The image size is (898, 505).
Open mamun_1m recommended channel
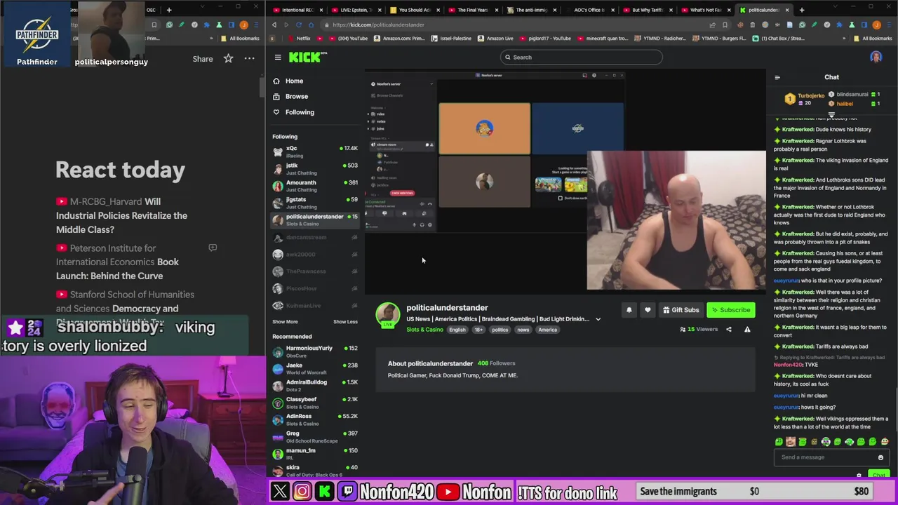[315, 453]
